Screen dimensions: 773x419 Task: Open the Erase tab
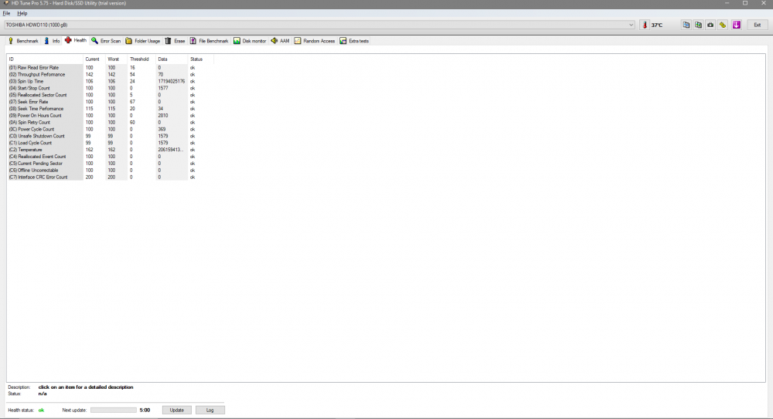(x=175, y=41)
